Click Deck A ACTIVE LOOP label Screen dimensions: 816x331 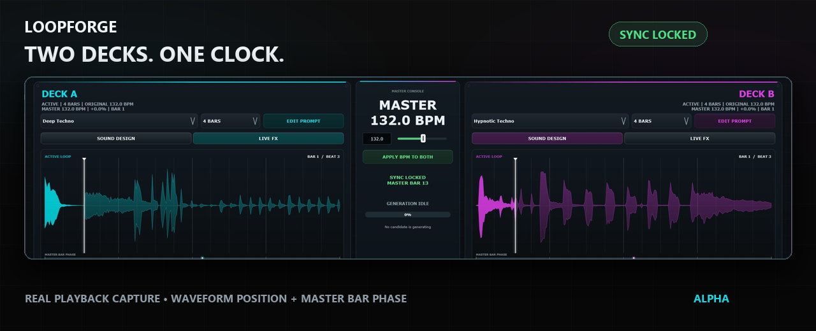pyautogui.click(x=58, y=157)
